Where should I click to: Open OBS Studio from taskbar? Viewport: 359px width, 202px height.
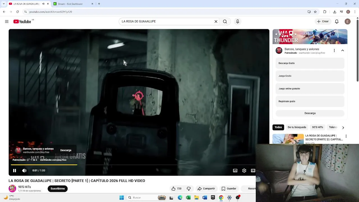point(238,198)
